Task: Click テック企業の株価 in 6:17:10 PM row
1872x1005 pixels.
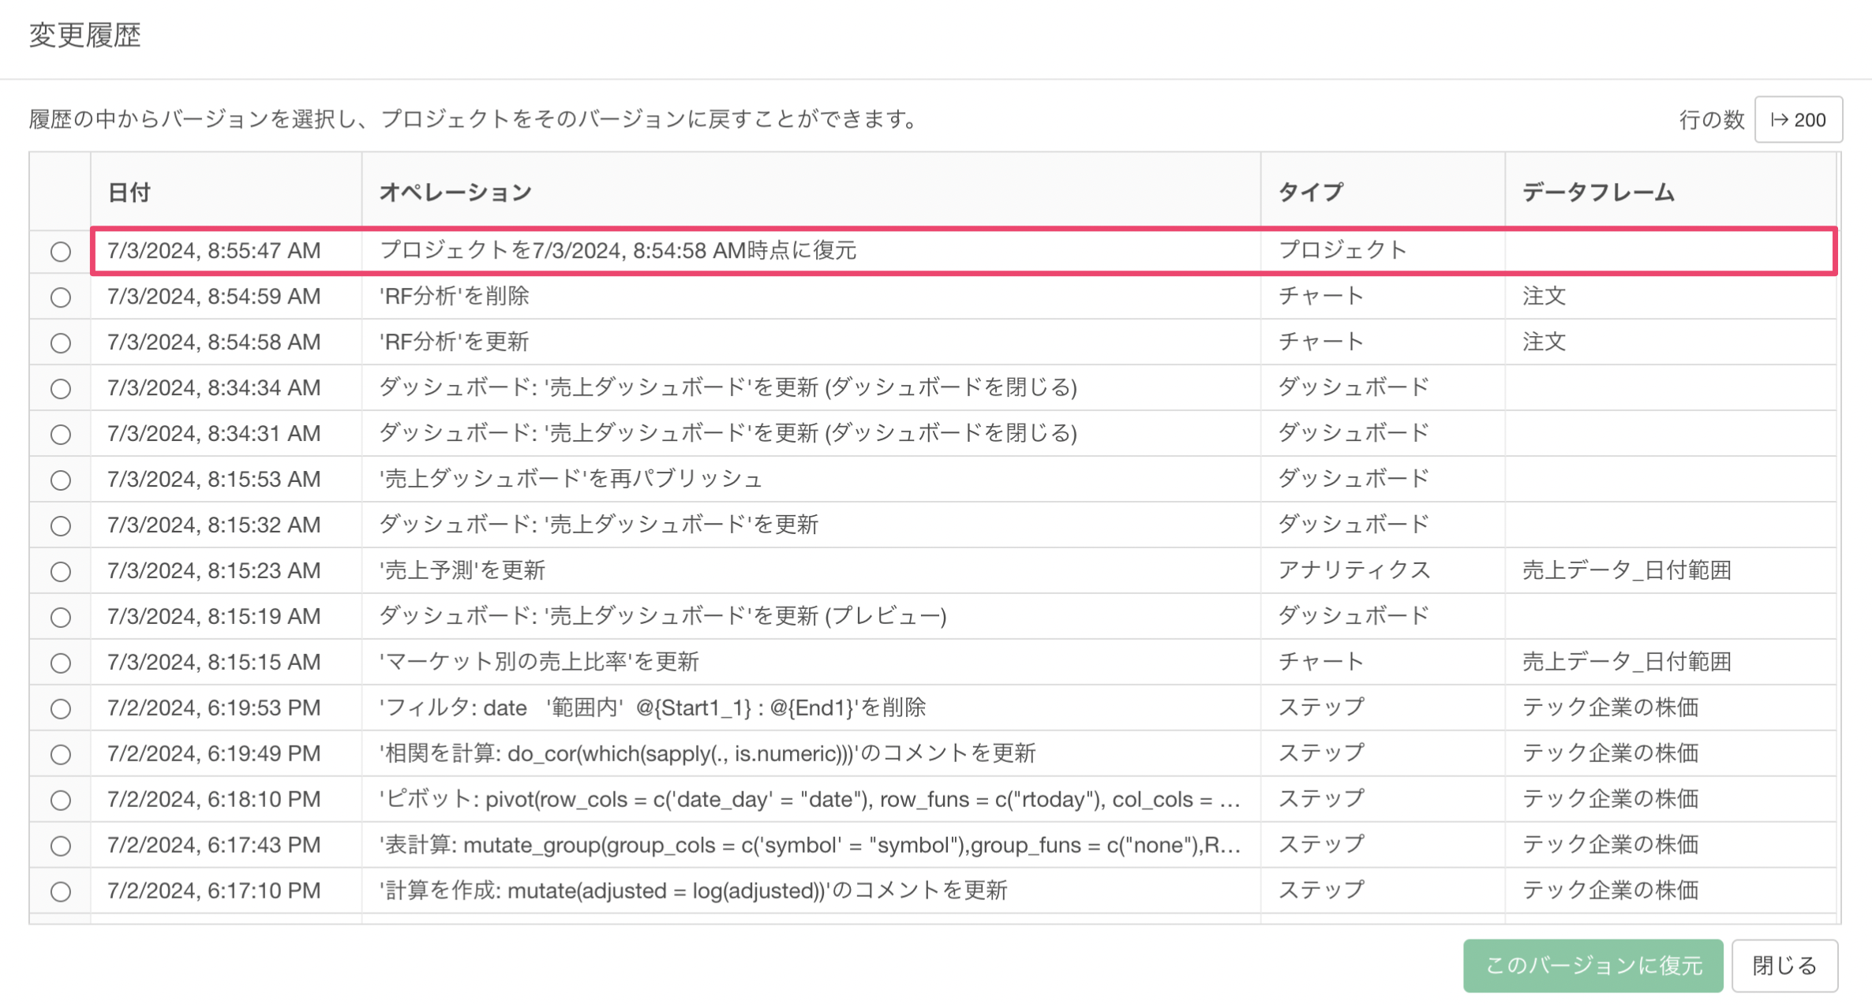Action: (x=1610, y=891)
